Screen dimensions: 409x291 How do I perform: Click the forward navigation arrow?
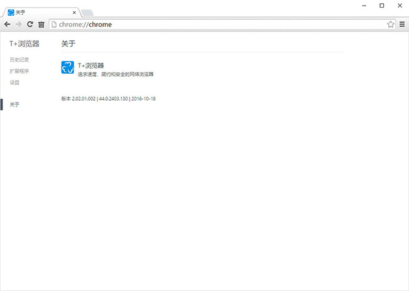point(19,25)
